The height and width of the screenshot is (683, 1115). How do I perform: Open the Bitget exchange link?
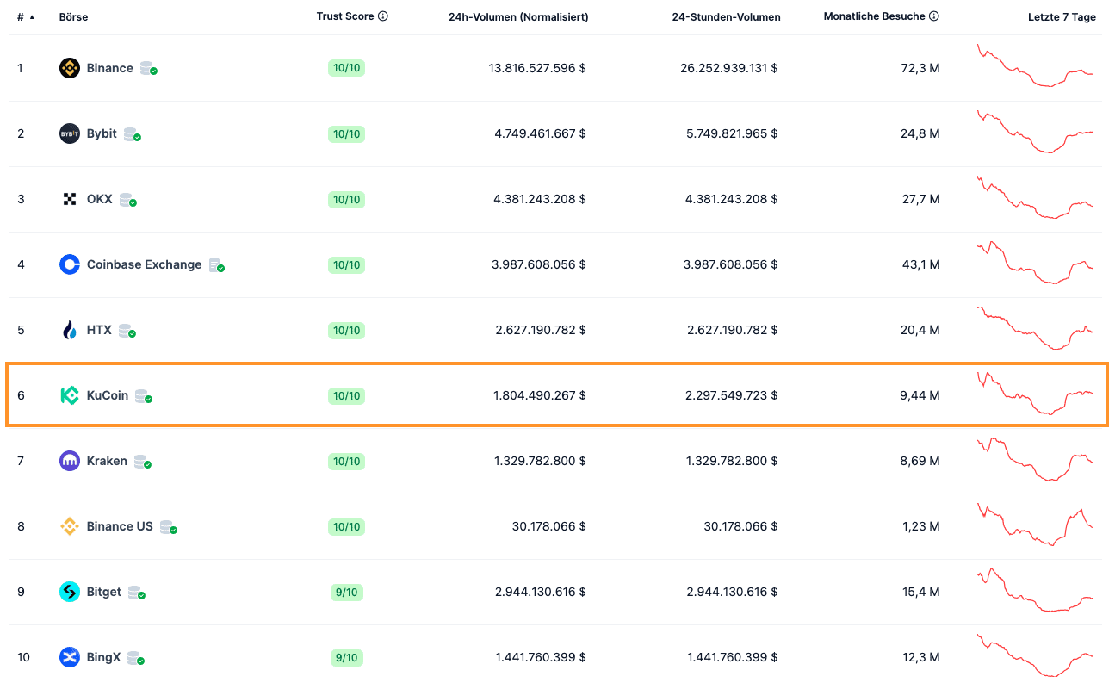coord(104,592)
